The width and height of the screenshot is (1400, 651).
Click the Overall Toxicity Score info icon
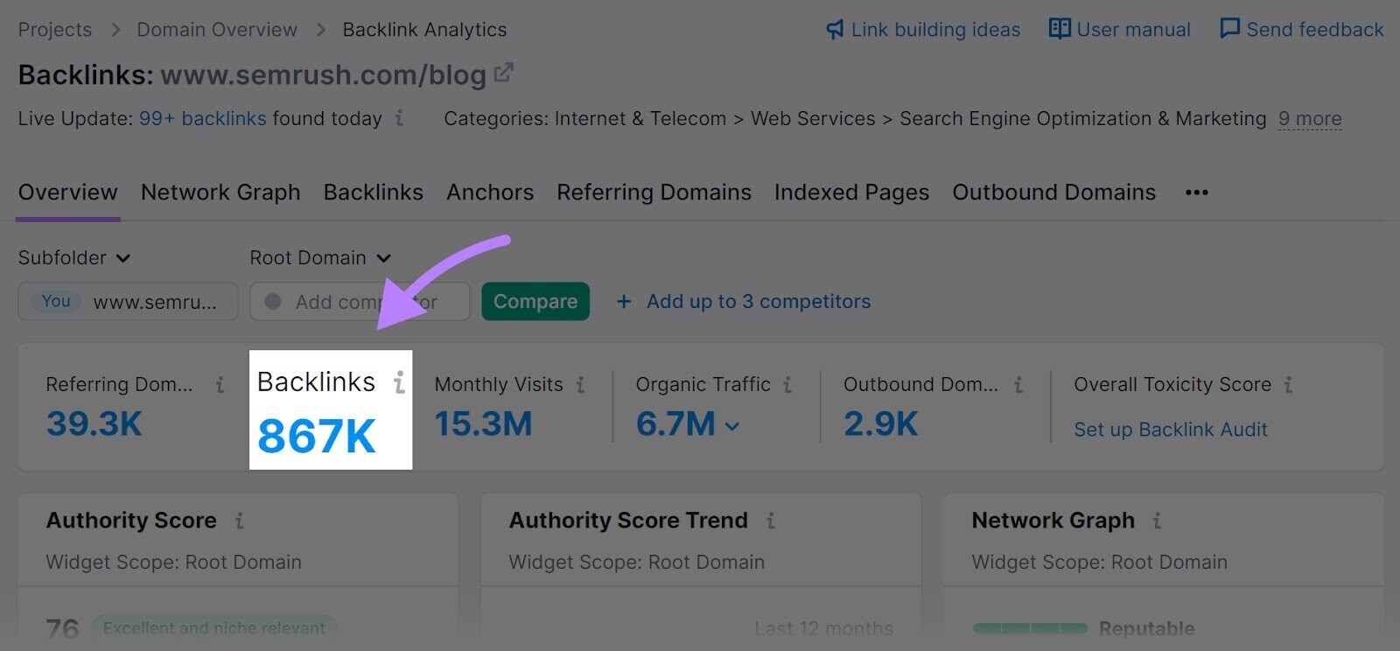[x=1289, y=384]
